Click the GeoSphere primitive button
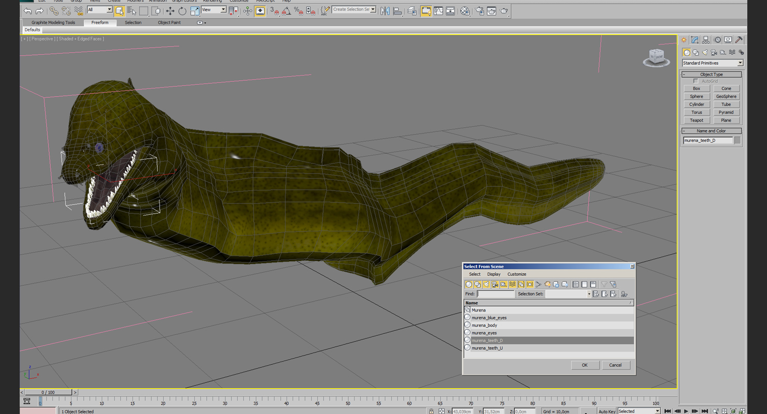This screenshot has width=767, height=414. (726, 96)
